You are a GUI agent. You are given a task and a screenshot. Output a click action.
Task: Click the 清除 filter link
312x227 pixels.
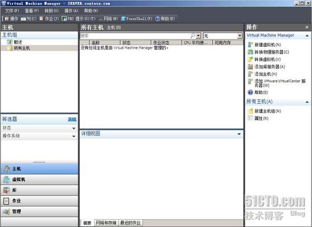coord(72,119)
